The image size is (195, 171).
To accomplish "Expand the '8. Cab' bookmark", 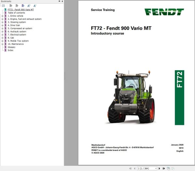I will click(2, 38).
